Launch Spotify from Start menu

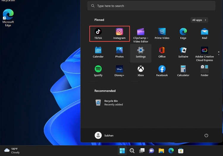tap(98, 71)
